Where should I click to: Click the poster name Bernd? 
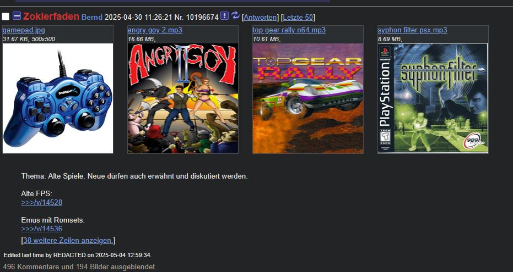[x=92, y=17]
